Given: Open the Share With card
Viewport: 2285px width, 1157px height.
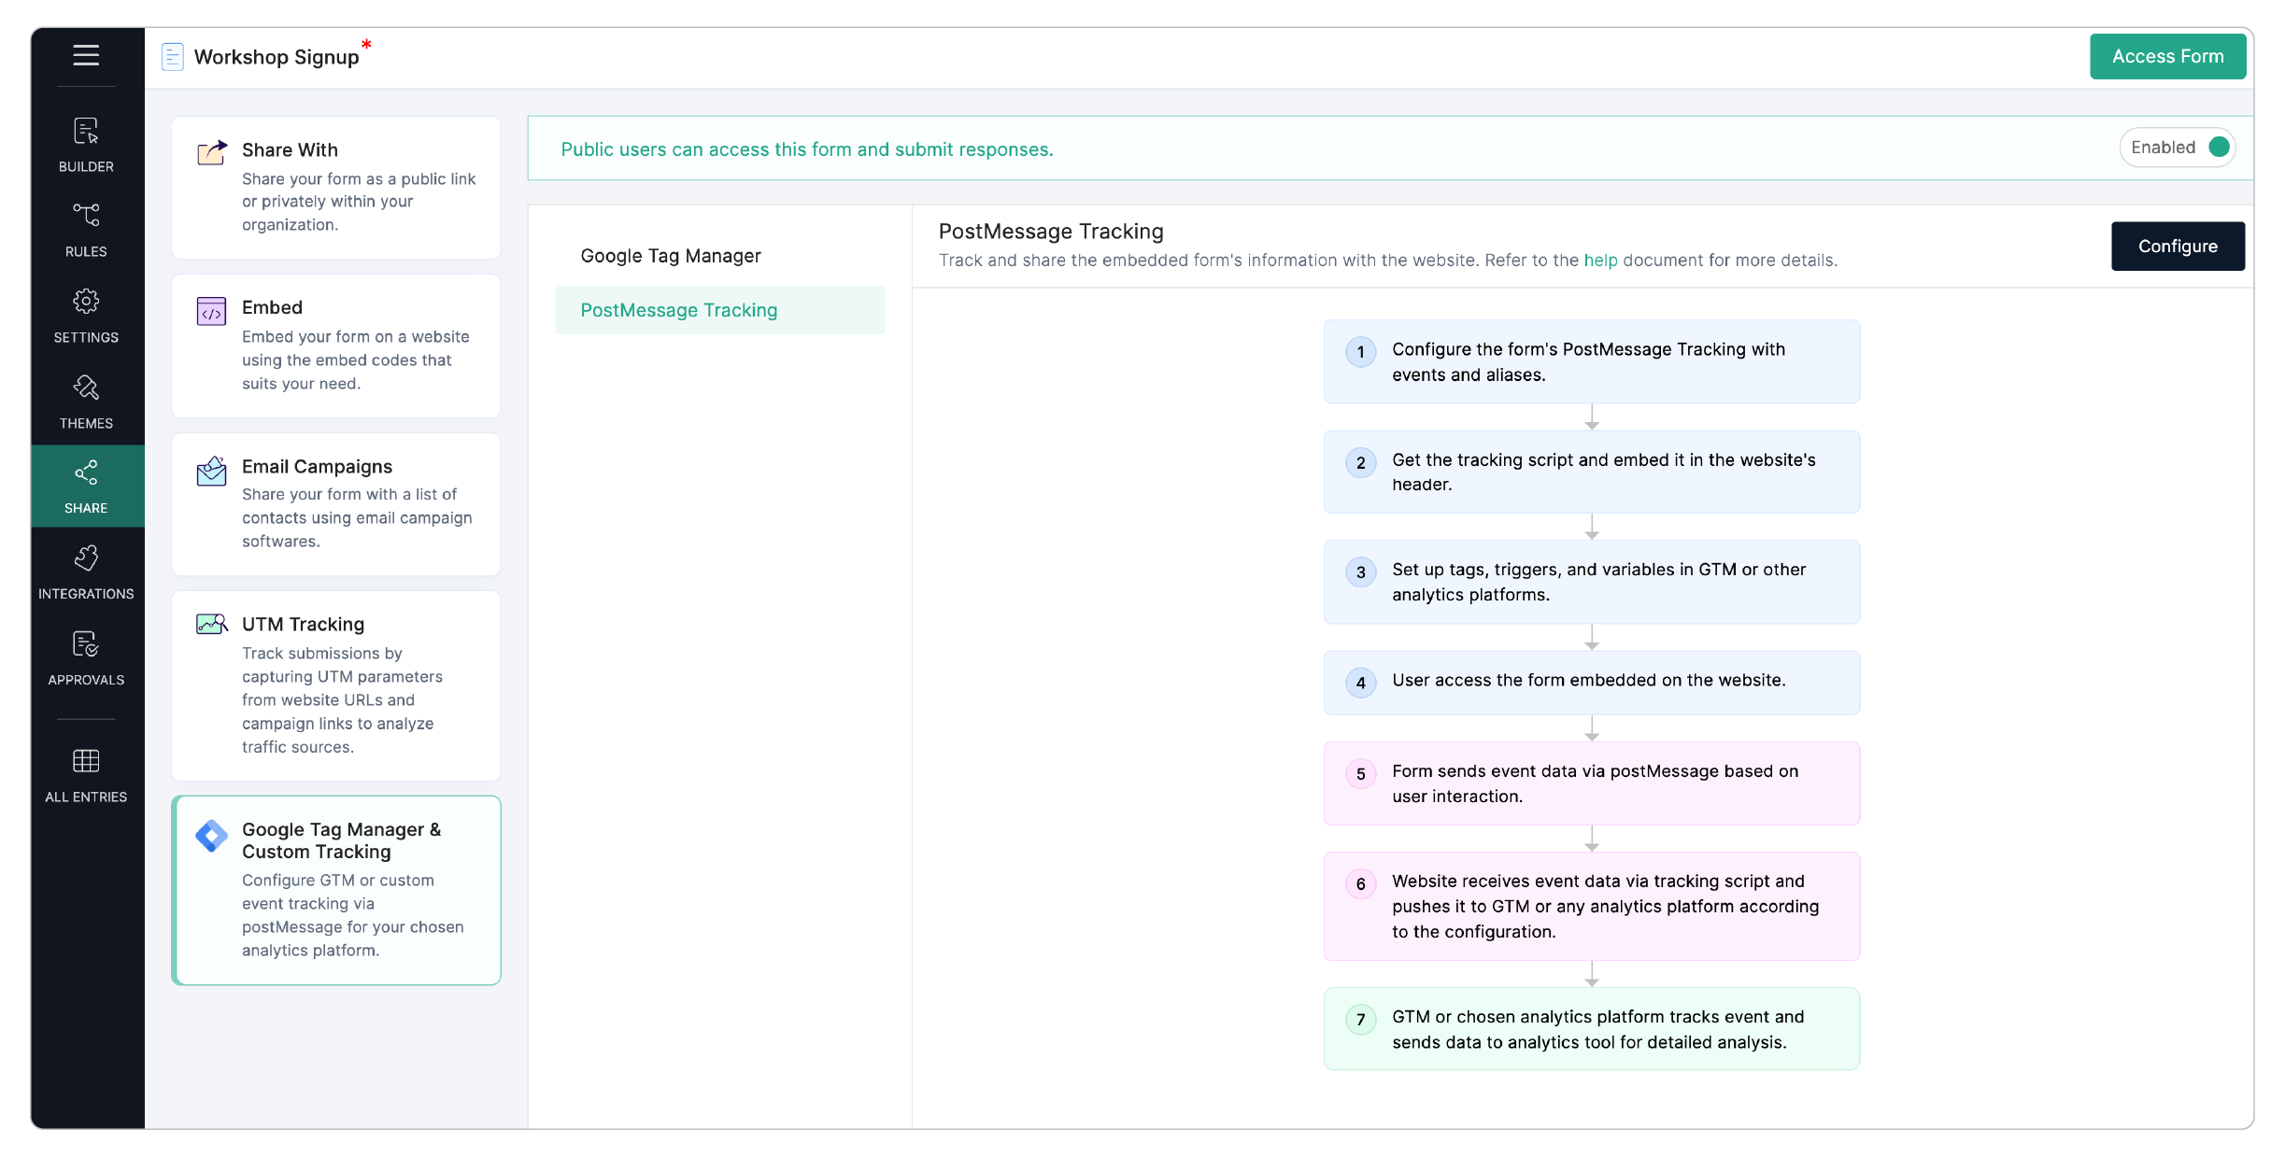Looking at the screenshot, I should point(336,187).
